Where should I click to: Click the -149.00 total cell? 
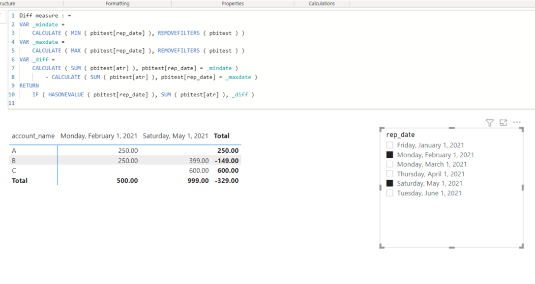[x=227, y=161]
